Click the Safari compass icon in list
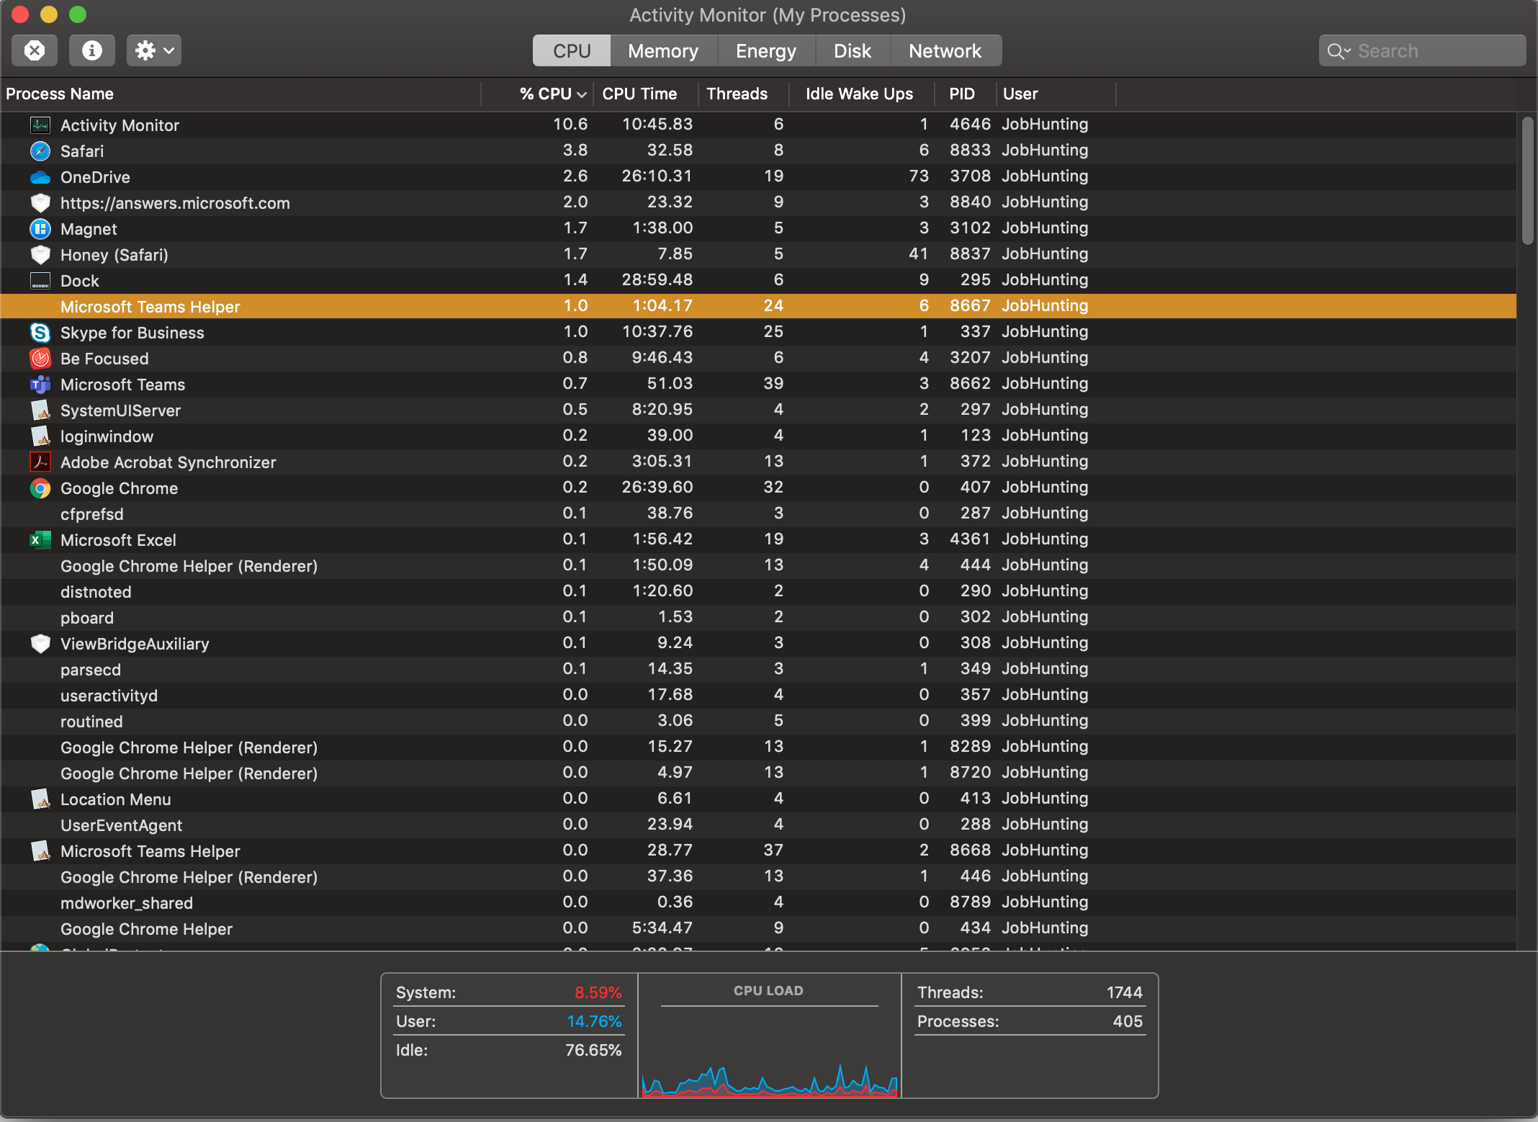Viewport: 1538px width, 1122px height. pyautogui.click(x=40, y=151)
